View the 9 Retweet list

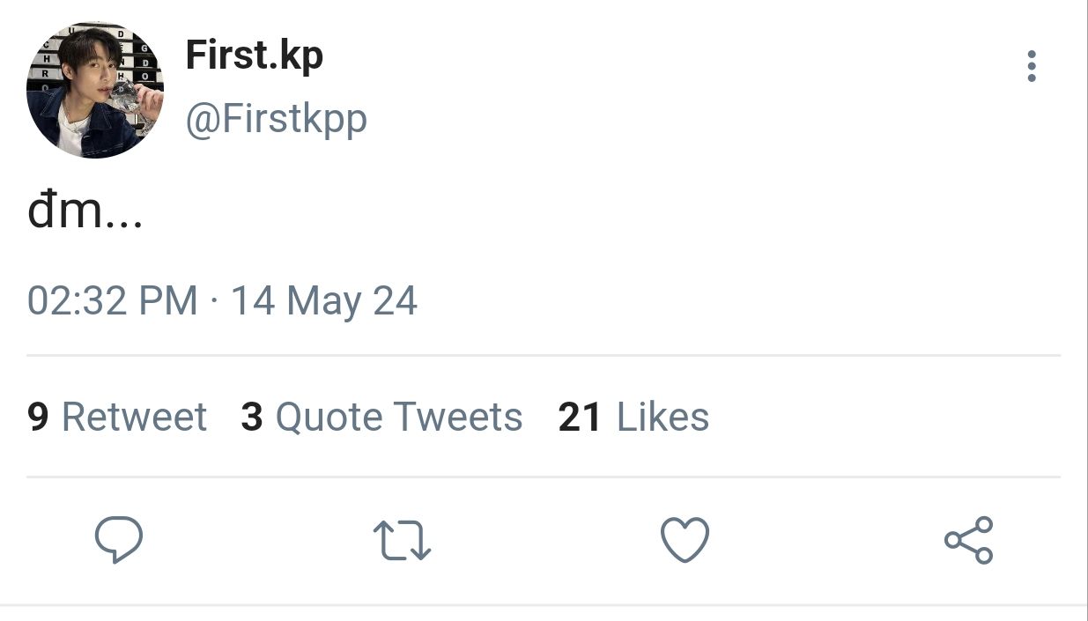[116, 417]
